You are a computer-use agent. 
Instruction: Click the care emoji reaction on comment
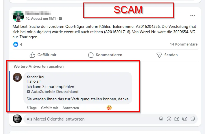pyautogui.click(x=109, y=108)
